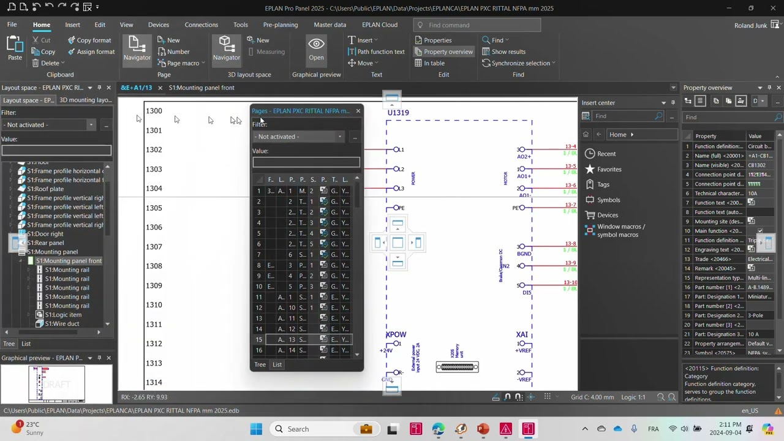Click the page Number icon
The width and height of the screenshot is (784, 441).
click(162, 52)
